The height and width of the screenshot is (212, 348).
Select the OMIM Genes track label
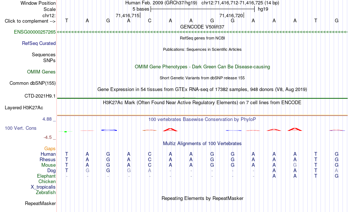tap(41, 72)
